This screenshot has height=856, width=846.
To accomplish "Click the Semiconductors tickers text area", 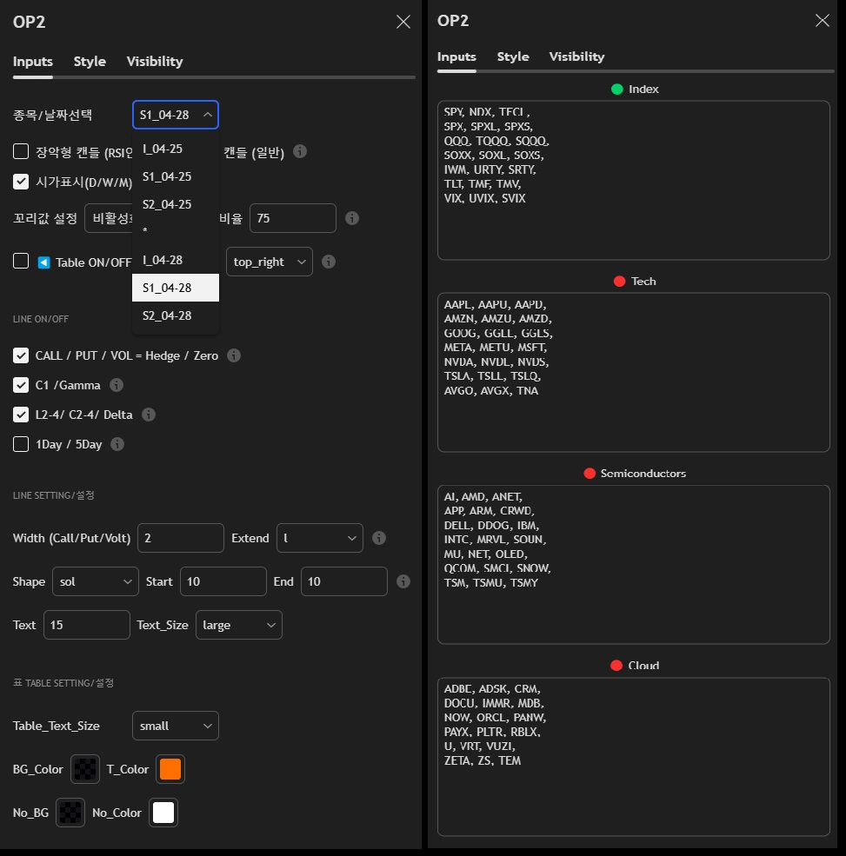I will point(634,565).
